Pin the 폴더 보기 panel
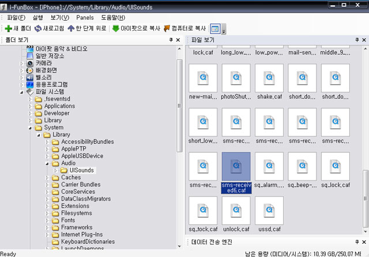Image resolution: width=369 pixels, height=257 pixels. pos(171,40)
